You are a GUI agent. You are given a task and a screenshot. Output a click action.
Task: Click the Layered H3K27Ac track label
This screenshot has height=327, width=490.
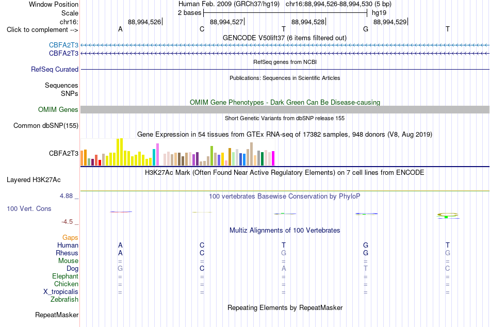34,180
